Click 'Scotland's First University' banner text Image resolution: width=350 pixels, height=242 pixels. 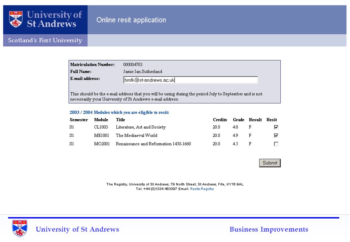pyautogui.click(x=45, y=40)
